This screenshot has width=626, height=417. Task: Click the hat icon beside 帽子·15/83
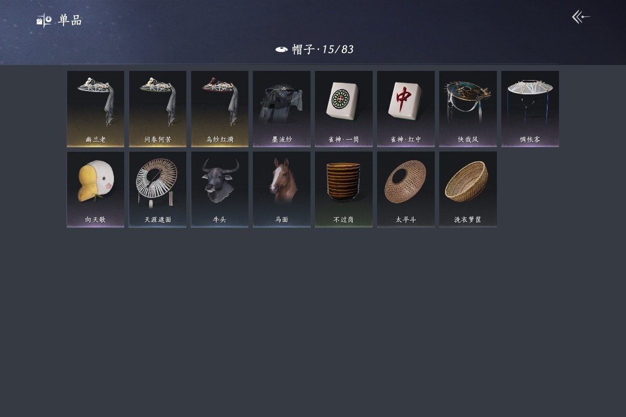click(281, 49)
